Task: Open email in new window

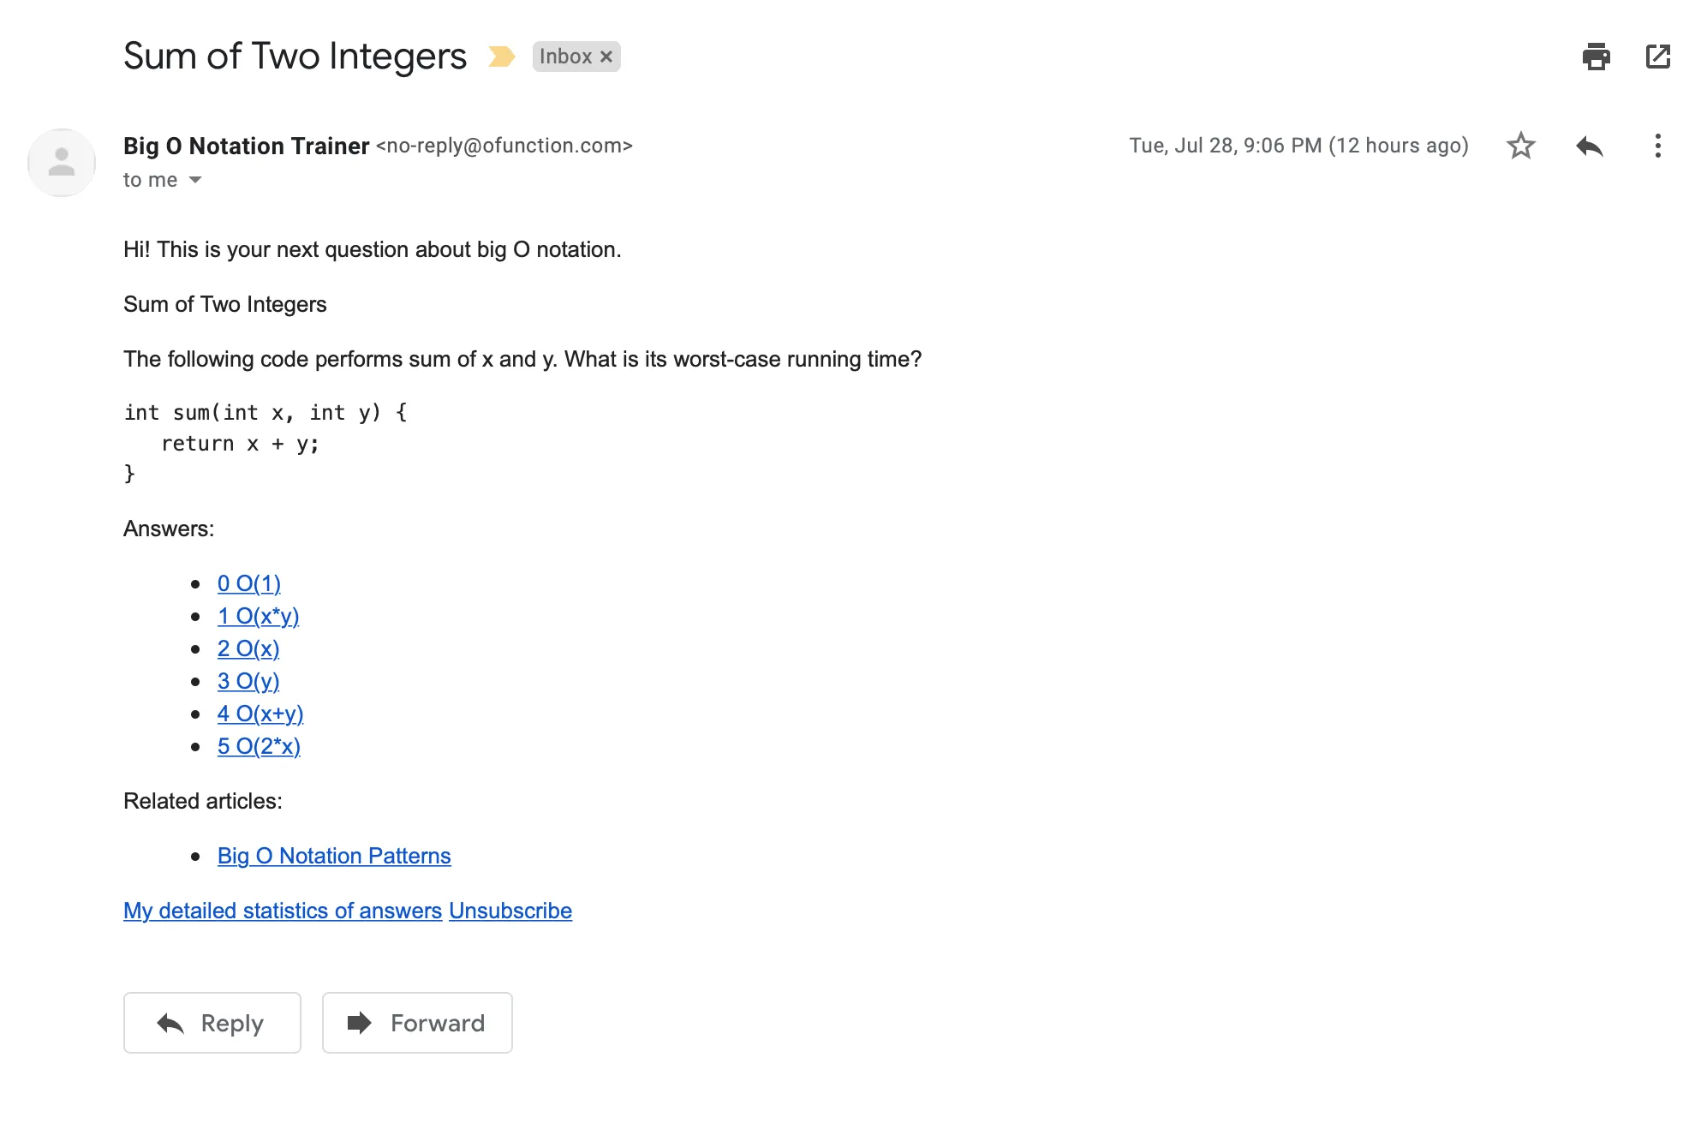Action: [x=1659, y=57]
